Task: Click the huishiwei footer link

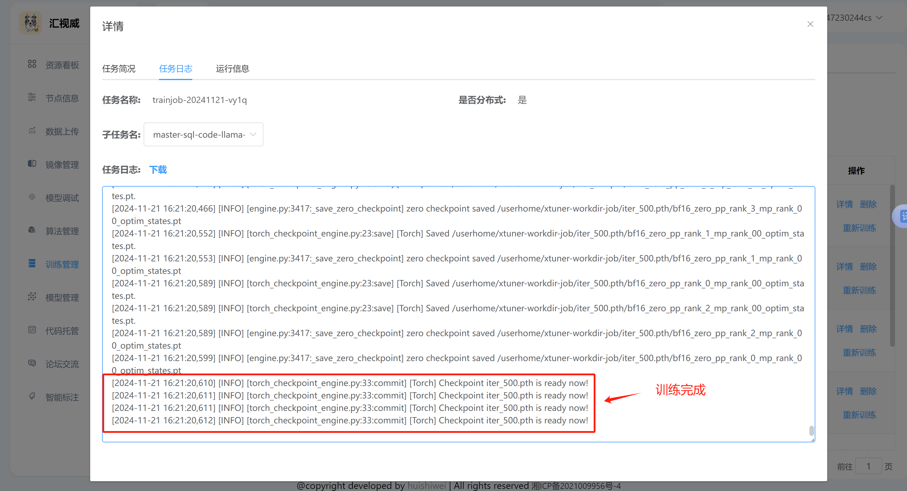Action: click(426, 485)
